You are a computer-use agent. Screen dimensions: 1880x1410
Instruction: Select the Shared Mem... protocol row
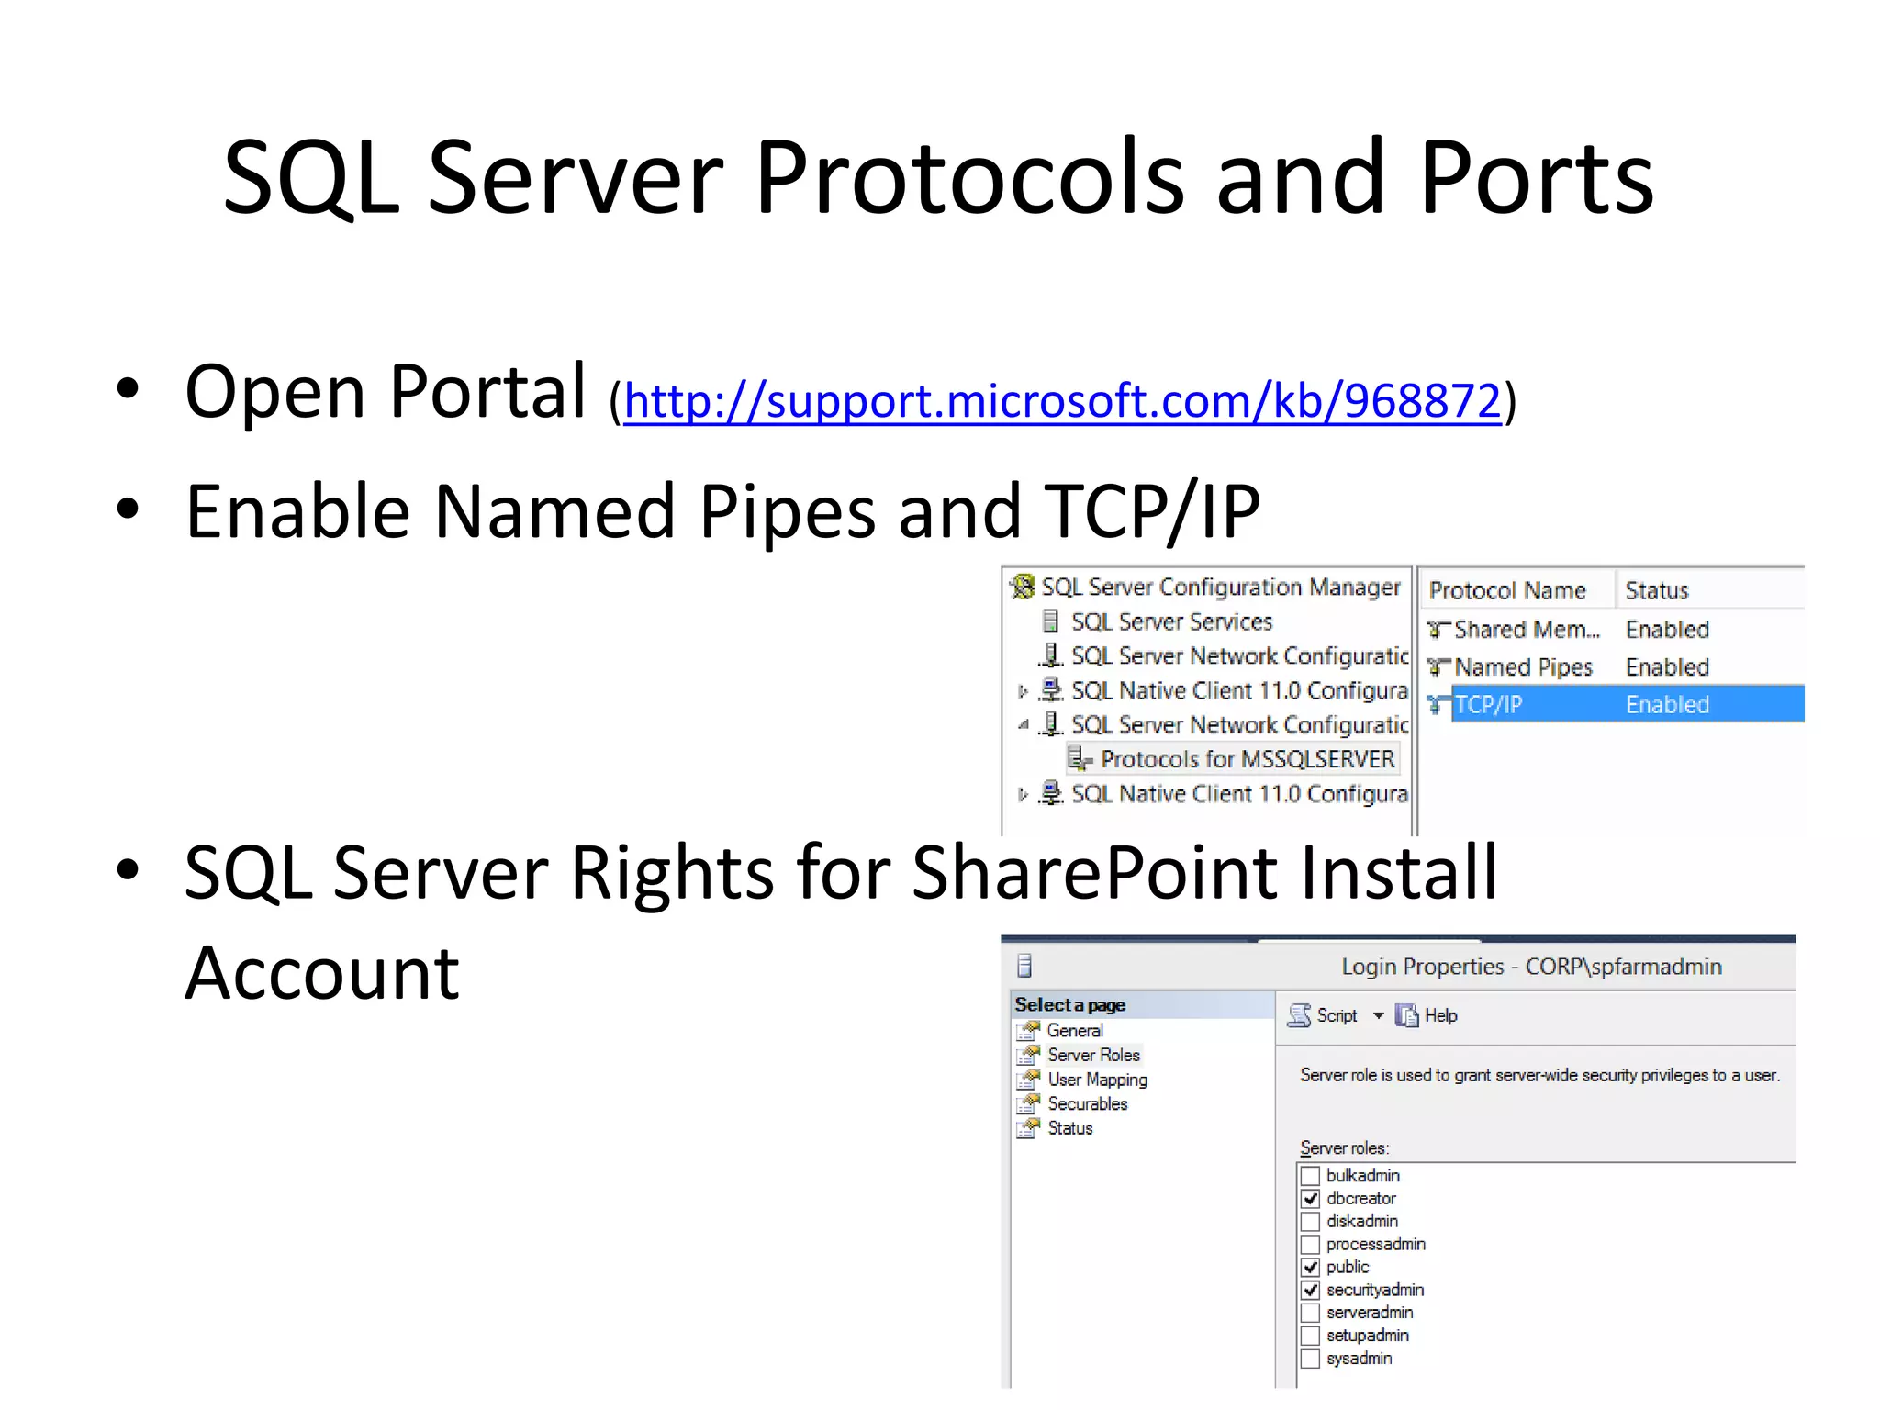[x=1614, y=630]
